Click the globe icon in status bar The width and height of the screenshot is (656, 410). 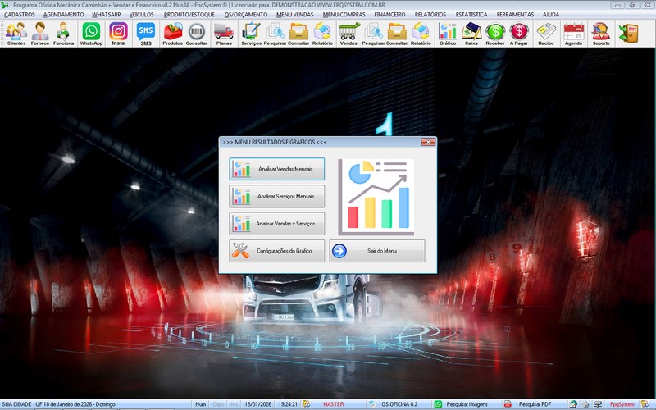pyautogui.click(x=573, y=404)
